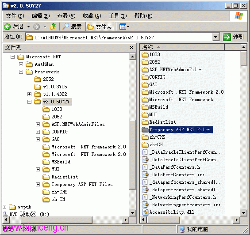
Task: Click the 1033 folder icon in file list
Action: coord(145,54)
